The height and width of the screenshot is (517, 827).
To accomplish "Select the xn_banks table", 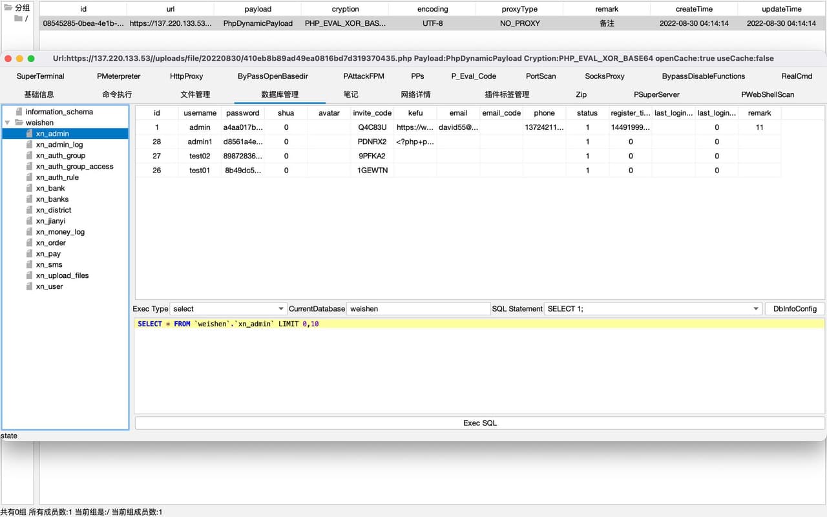I will click(x=52, y=200).
